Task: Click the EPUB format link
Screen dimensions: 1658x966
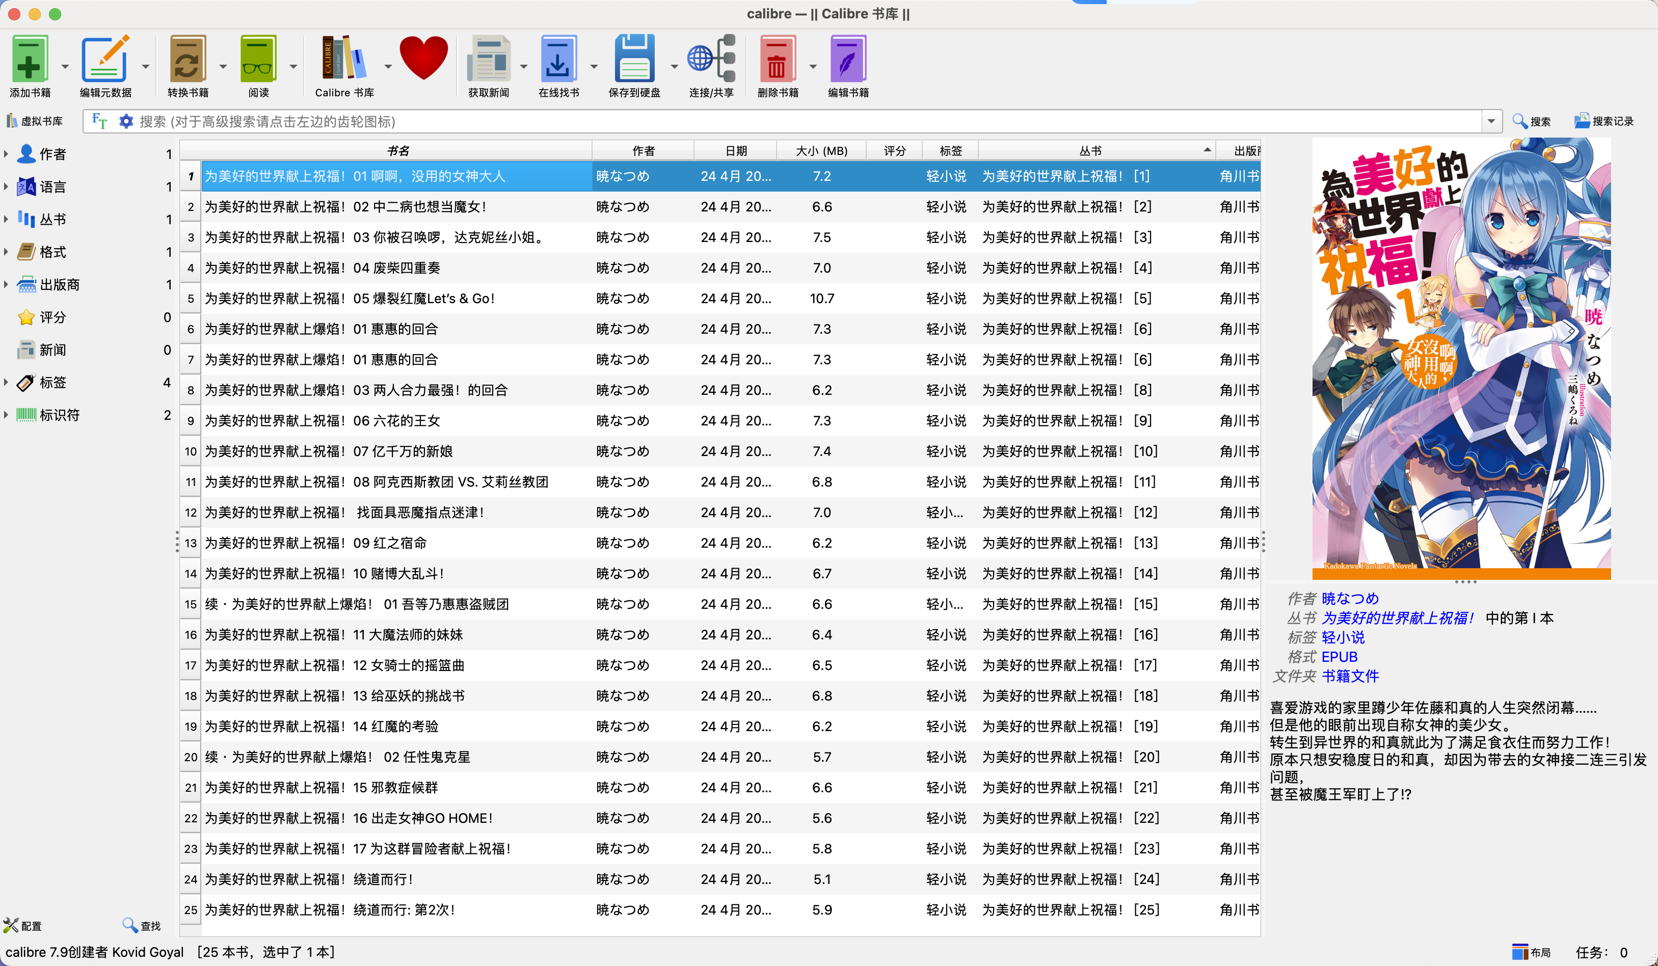Action: tap(1339, 657)
